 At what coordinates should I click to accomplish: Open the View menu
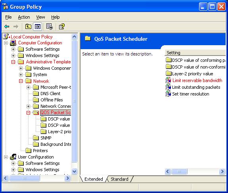pos(40,17)
